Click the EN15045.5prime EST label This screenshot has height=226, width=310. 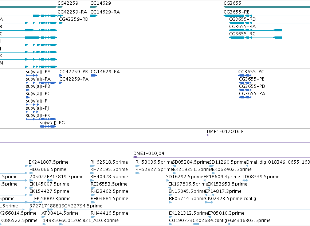tap(187, 191)
